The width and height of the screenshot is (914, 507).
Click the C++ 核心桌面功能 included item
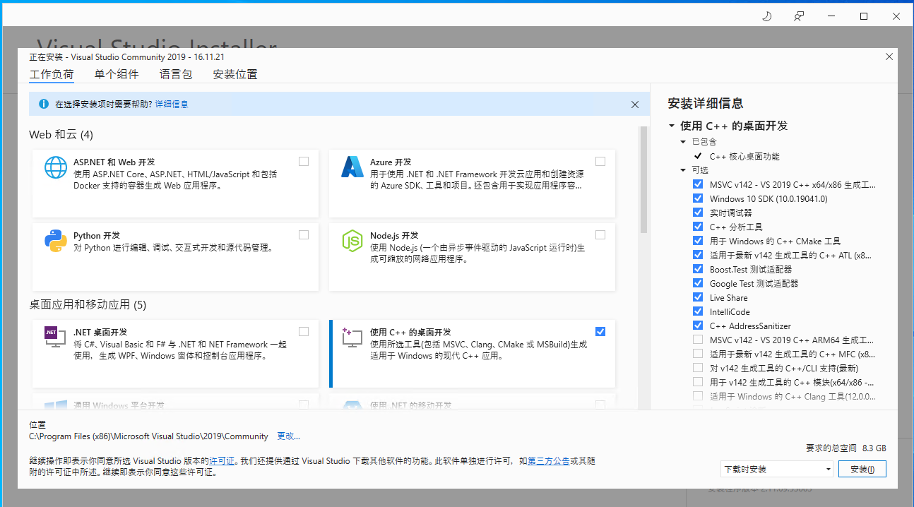(744, 156)
